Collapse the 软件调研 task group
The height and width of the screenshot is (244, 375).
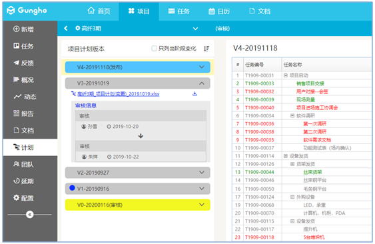click(292, 115)
